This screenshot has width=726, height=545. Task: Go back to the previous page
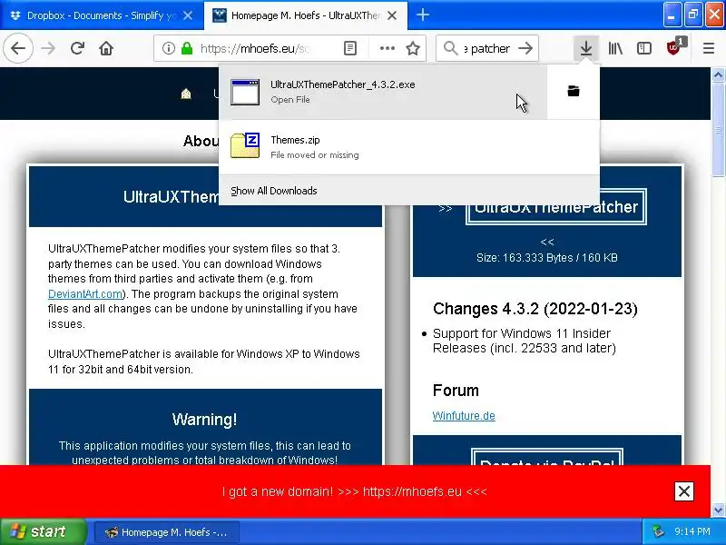pyautogui.click(x=18, y=48)
